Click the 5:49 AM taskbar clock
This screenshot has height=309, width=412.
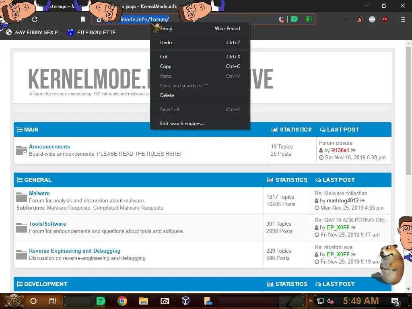(x=361, y=301)
